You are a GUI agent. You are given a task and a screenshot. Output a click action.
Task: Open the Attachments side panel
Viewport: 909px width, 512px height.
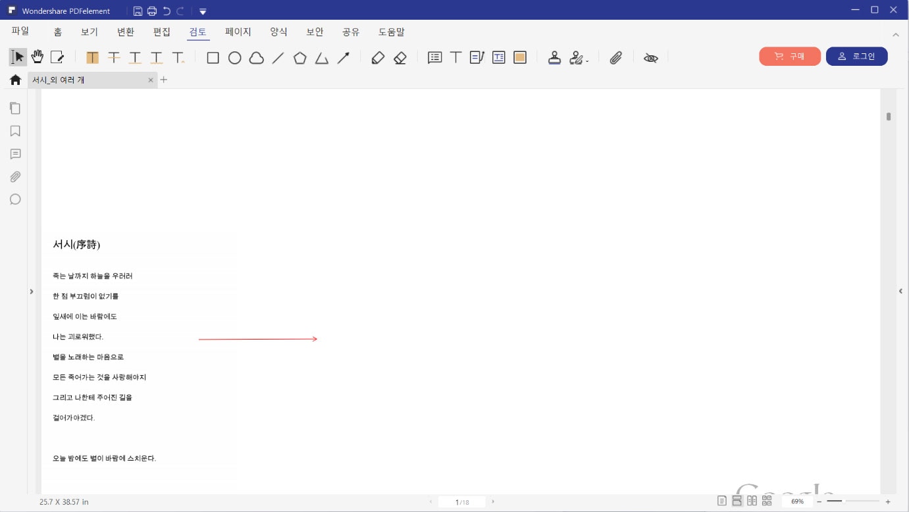tap(15, 176)
